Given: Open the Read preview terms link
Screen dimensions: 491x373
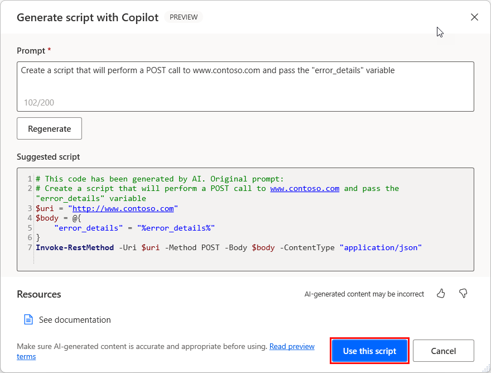Looking at the screenshot, I should (292, 346).
